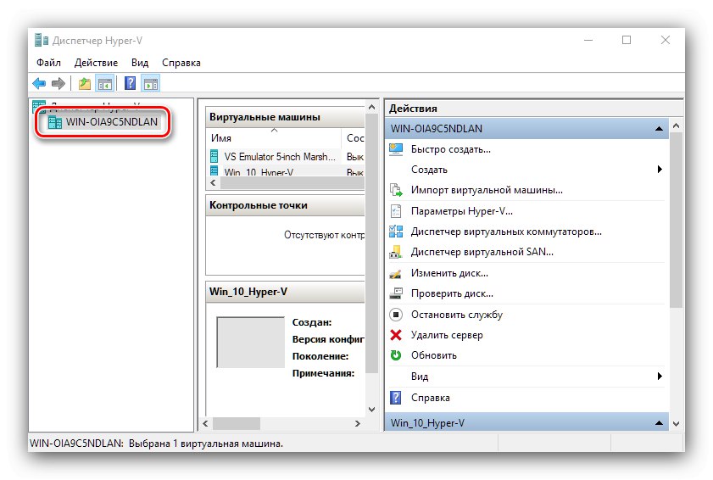Click the Hyper-V settings icon (Параметры Hyper-V)
Viewport: 713px width, 480px height.
pos(396,211)
